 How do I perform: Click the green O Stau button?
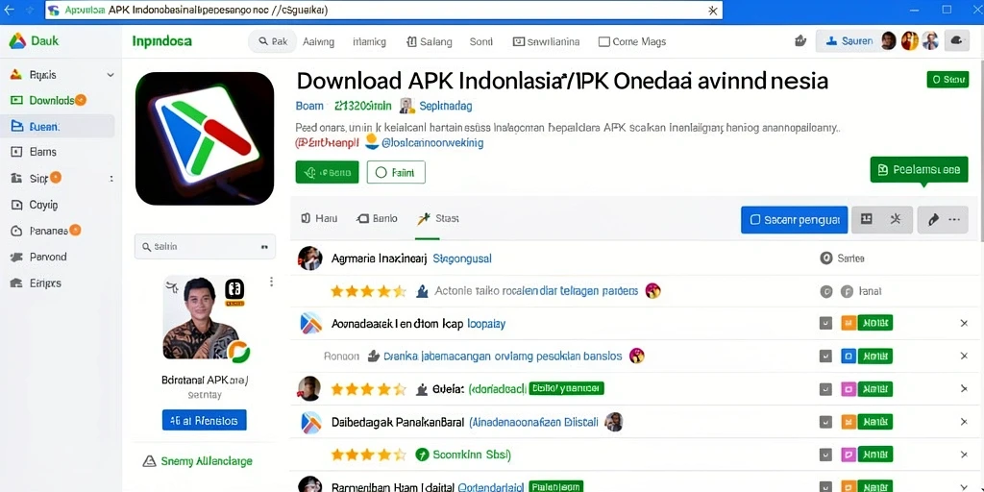click(947, 80)
